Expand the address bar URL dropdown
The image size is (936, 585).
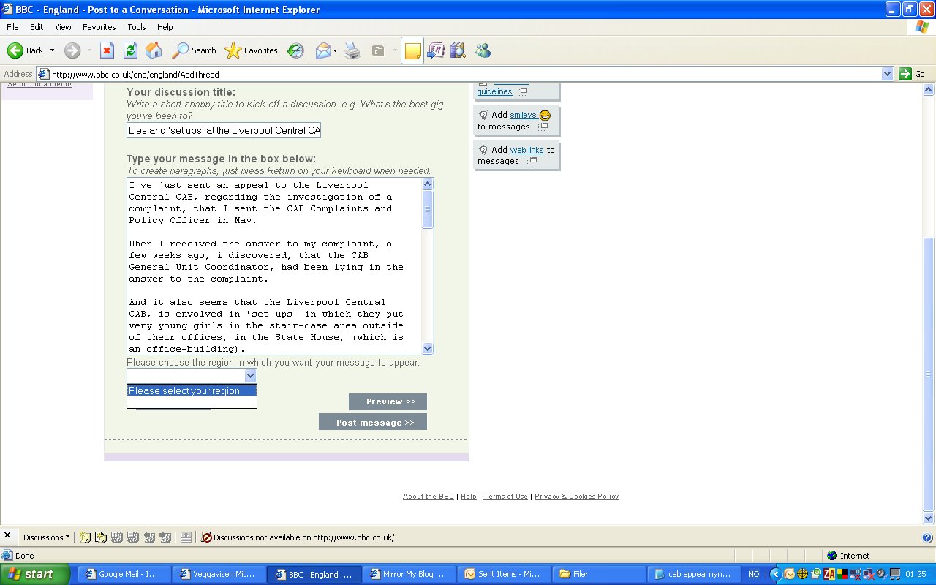click(888, 74)
